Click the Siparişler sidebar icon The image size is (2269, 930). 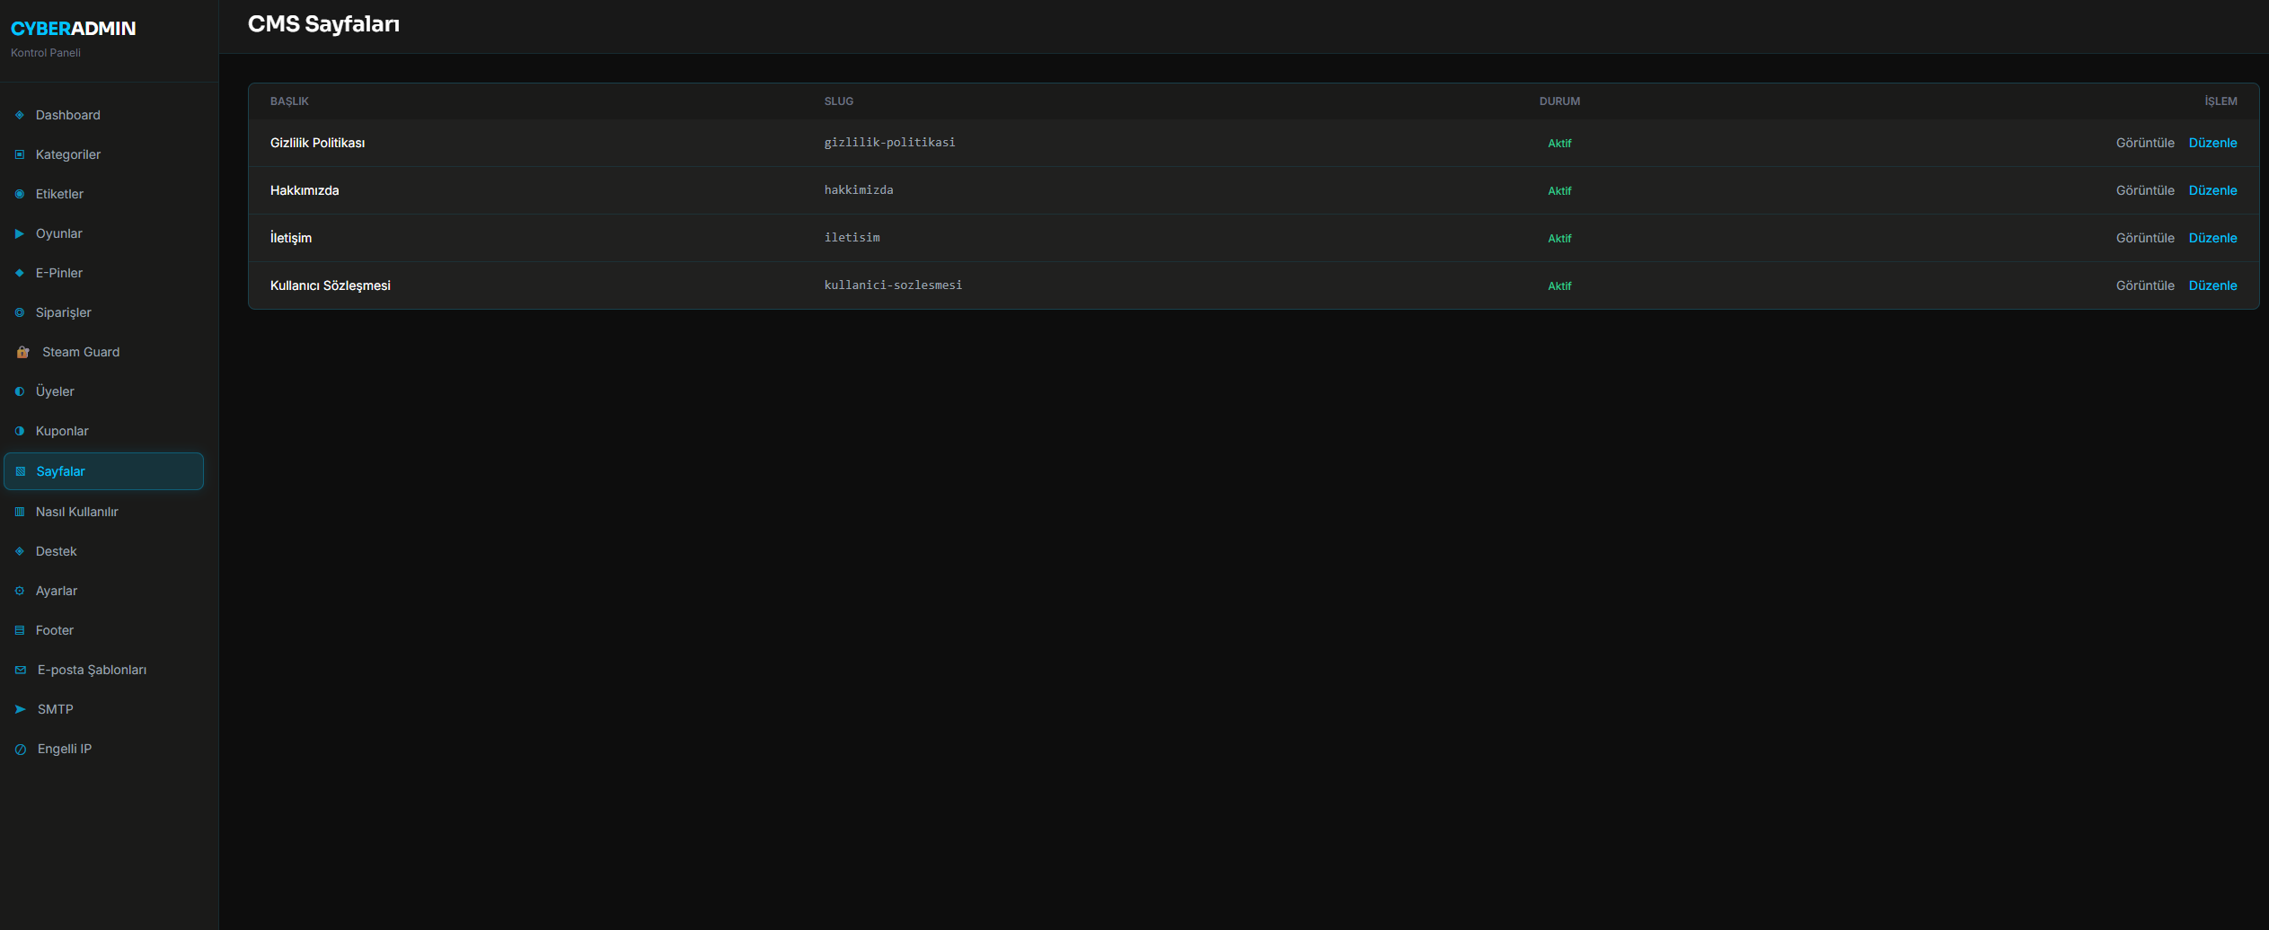[x=20, y=312]
